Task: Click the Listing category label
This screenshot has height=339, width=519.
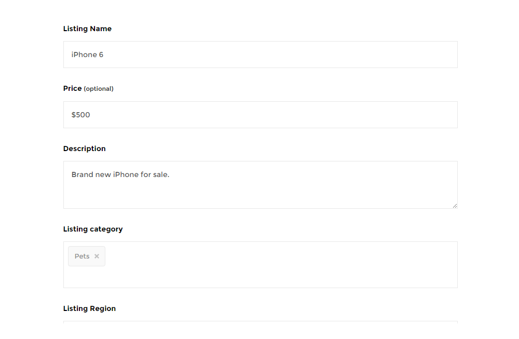Action: (93, 229)
